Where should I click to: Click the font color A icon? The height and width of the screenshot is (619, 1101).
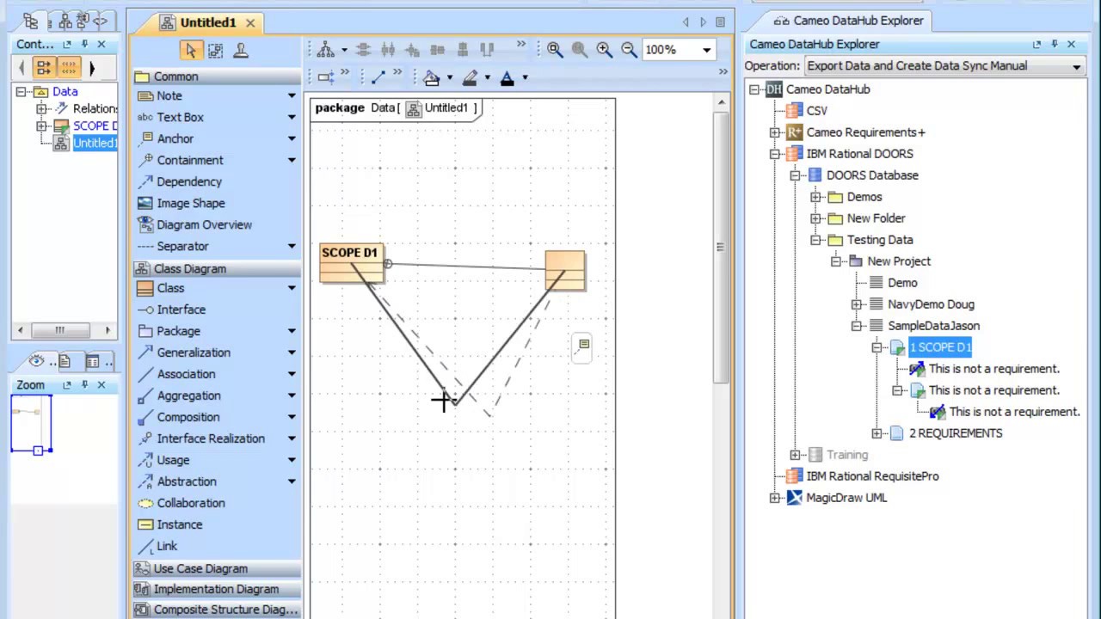pos(507,77)
